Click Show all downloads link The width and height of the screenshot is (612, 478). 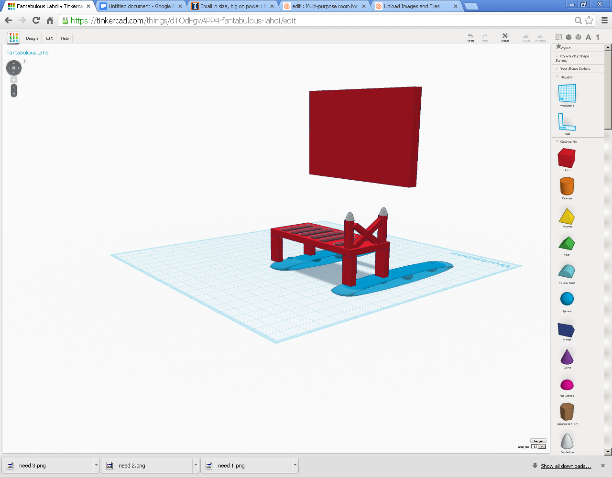point(566,466)
